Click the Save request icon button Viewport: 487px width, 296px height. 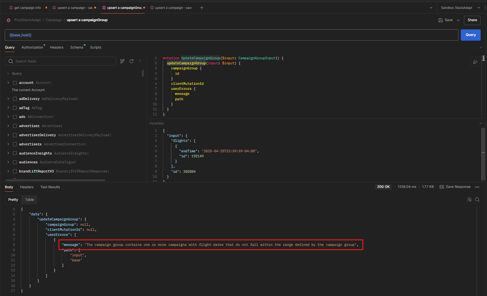tap(446, 20)
